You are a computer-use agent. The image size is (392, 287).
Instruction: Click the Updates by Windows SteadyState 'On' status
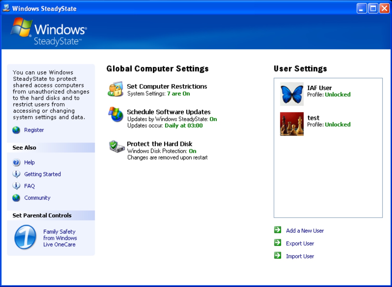pos(213,119)
